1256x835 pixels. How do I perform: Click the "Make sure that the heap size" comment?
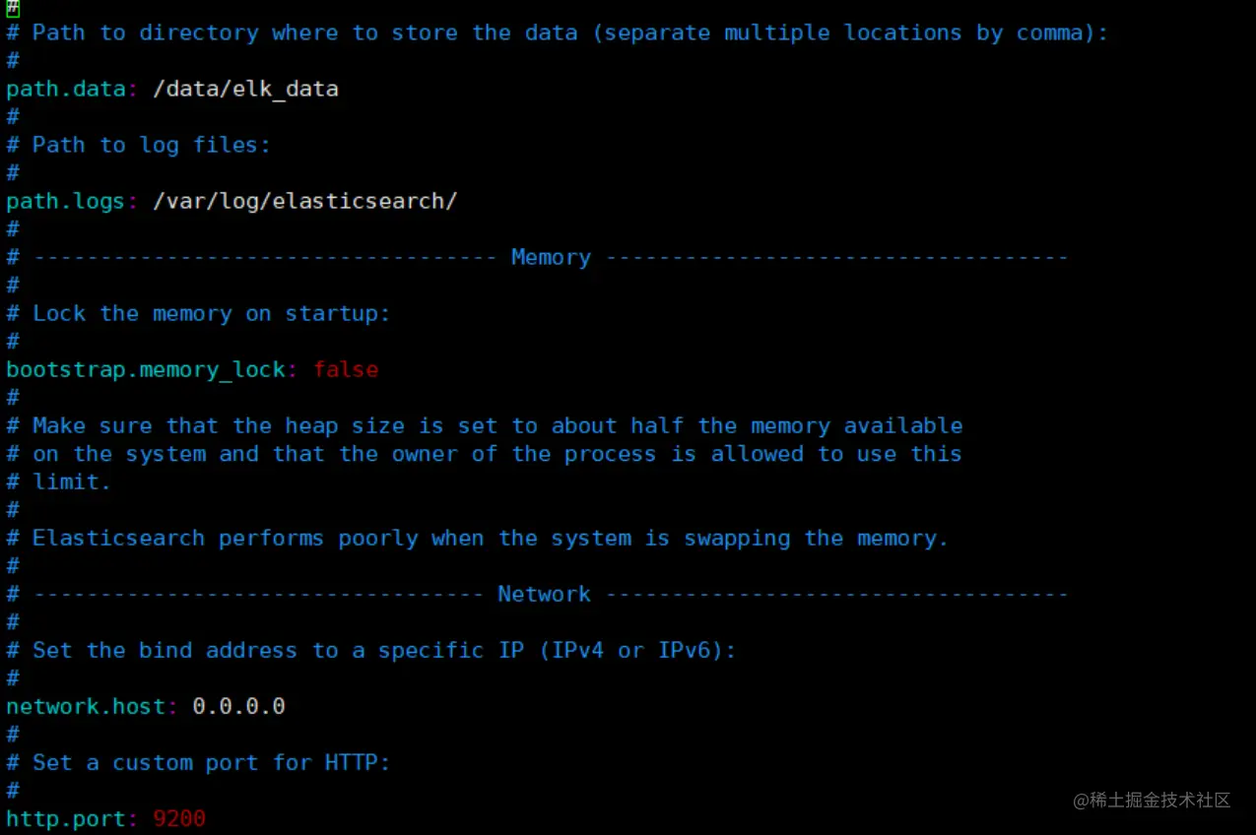496,426
